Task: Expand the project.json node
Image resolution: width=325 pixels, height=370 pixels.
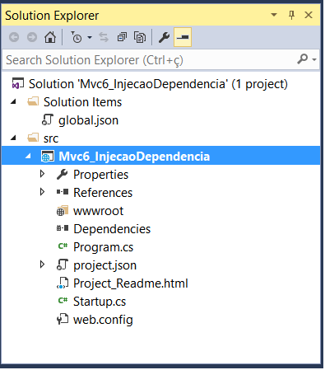Action: [x=42, y=265]
